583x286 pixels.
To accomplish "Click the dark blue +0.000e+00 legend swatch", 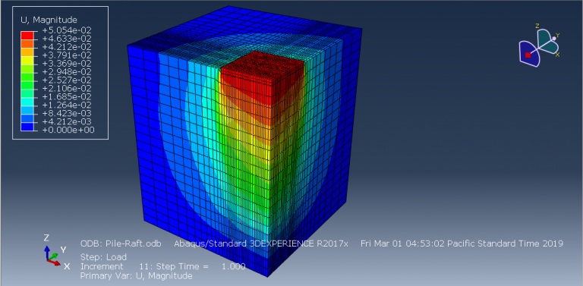I will coord(27,127).
